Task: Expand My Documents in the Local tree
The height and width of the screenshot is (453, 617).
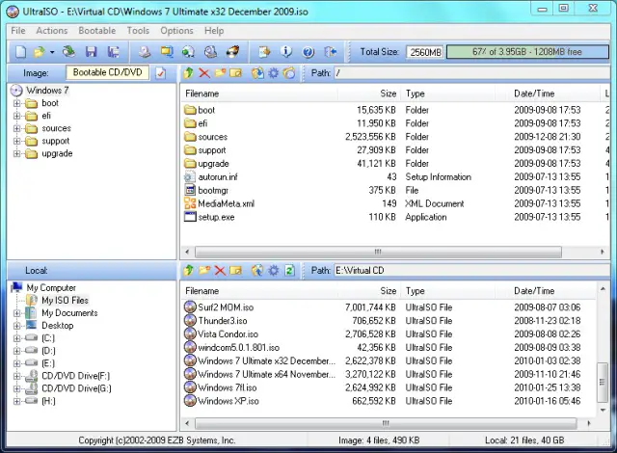Action: [x=17, y=313]
